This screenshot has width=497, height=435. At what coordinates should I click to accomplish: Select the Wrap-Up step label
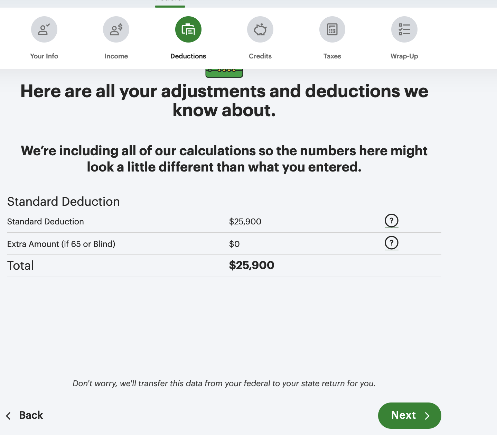coord(404,56)
